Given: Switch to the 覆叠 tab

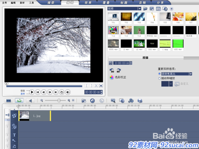Looking at the screenshot, I should click(106, 3).
